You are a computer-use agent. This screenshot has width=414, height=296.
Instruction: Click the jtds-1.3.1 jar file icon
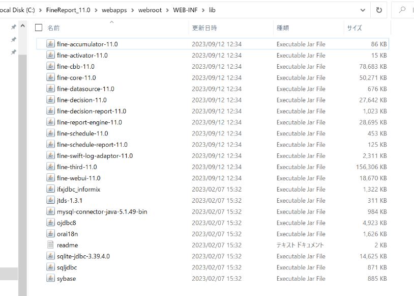point(50,200)
